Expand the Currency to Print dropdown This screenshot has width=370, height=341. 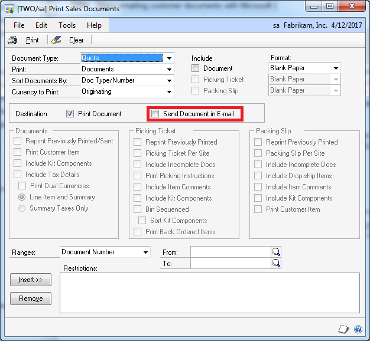tap(169, 91)
